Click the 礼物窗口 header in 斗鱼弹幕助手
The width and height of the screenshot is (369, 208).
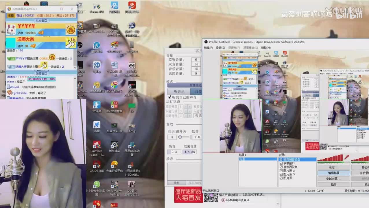[41, 21]
